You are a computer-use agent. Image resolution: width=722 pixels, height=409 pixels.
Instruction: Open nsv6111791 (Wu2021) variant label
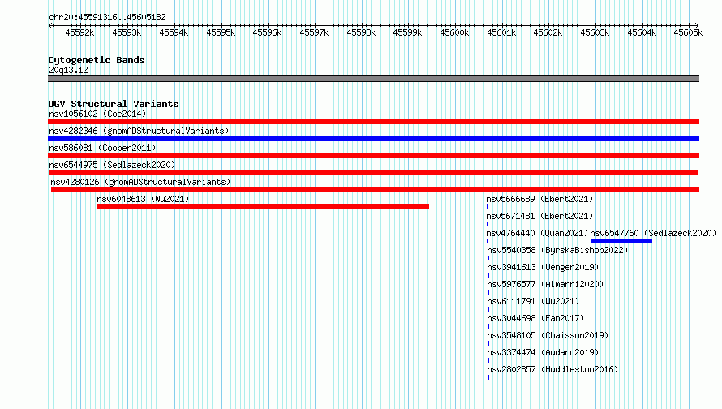pyautogui.click(x=533, y=301)
